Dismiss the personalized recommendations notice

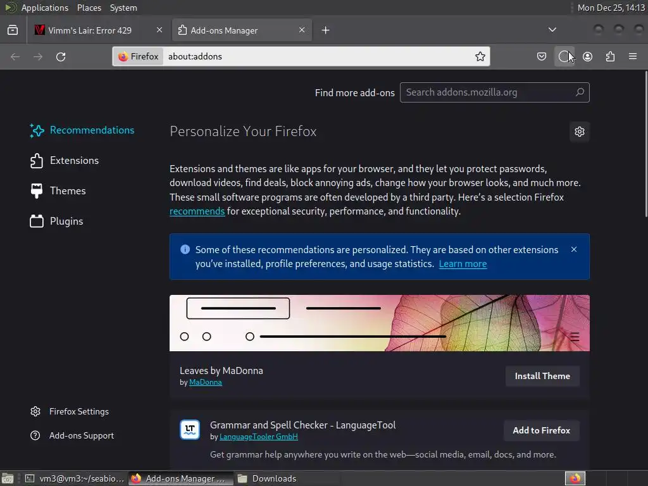click(573, 249)
